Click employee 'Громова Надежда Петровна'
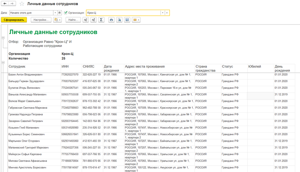 tap(25, 114)
